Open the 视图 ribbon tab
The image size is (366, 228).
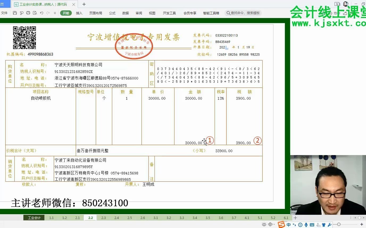pyautogui.click(x=152, y=13)
